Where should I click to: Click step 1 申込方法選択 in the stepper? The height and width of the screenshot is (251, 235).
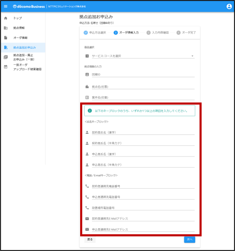[95, 33]
